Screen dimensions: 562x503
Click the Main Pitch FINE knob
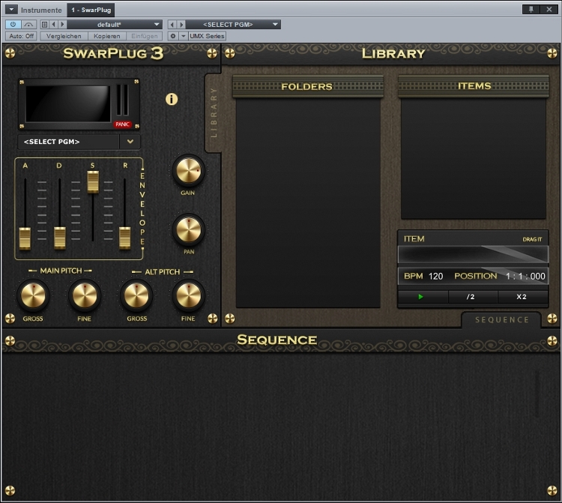pos(85,295)
